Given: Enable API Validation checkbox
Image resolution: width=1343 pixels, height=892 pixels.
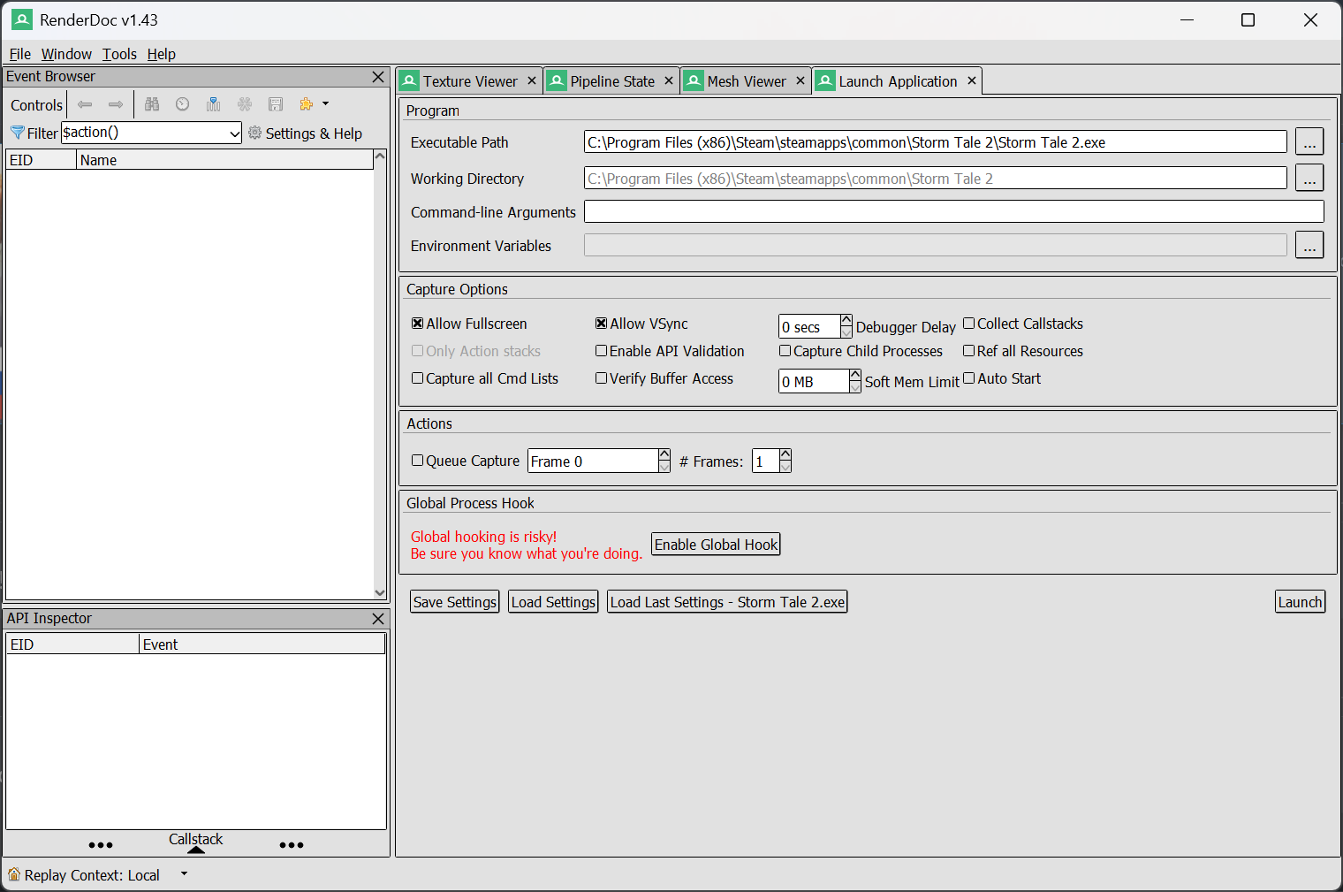Looking at the screenshot, I should click(602, 351).
